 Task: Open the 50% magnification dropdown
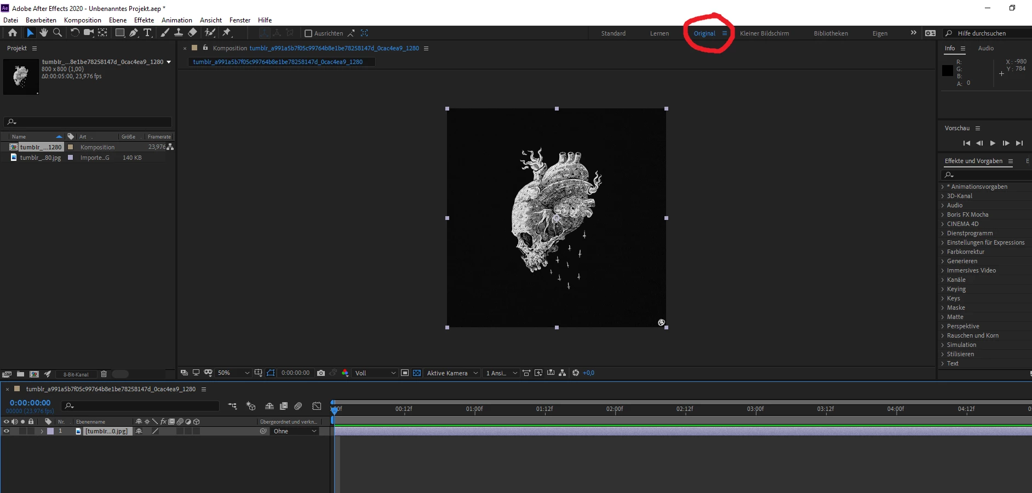pos(233,373)
